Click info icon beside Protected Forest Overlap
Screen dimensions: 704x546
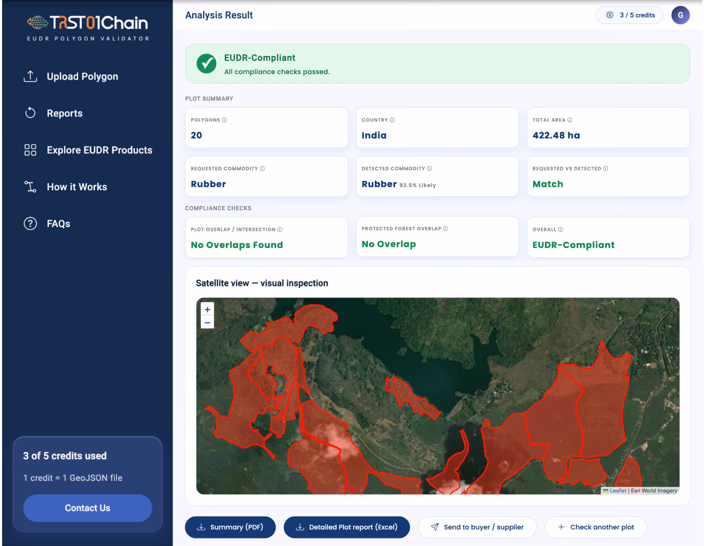445,228
